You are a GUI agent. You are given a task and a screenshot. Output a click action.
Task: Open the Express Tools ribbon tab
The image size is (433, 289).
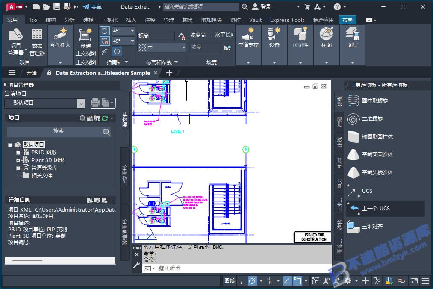coord(287,20)
